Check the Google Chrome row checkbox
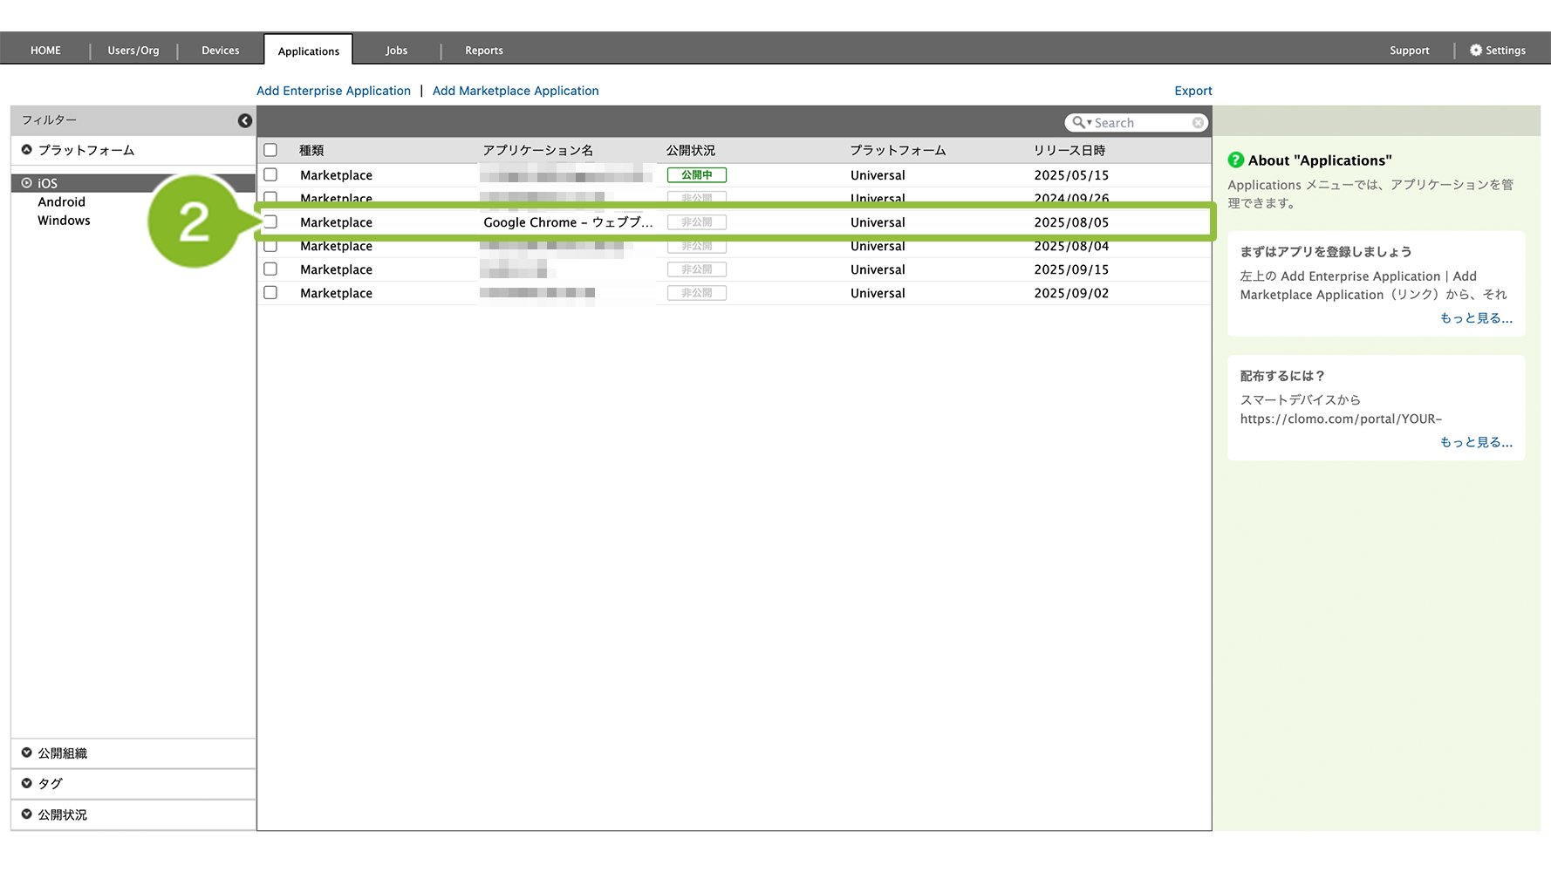1551x872 pixels. 270,222
